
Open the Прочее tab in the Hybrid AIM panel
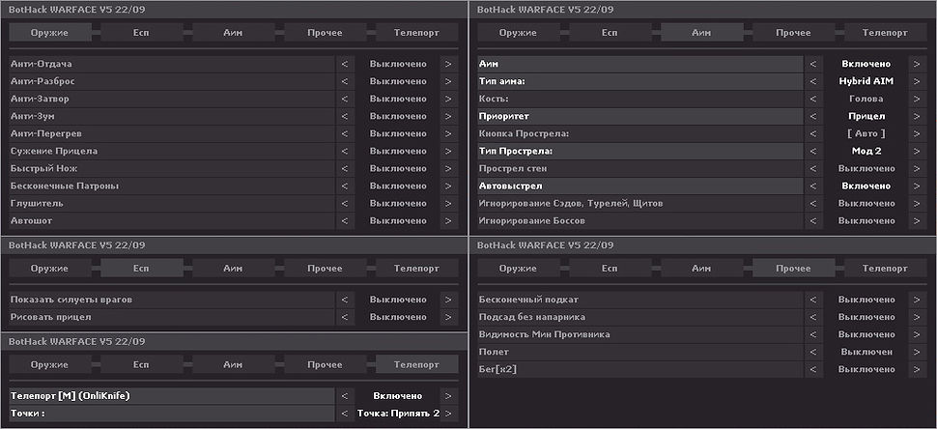[794, 32]
